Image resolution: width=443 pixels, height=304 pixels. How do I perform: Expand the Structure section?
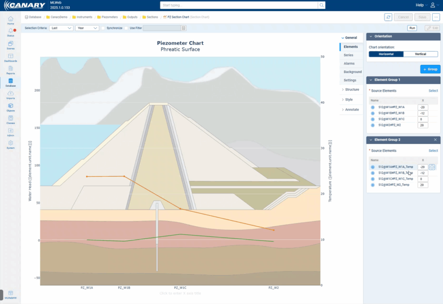(x=352, y=90)
